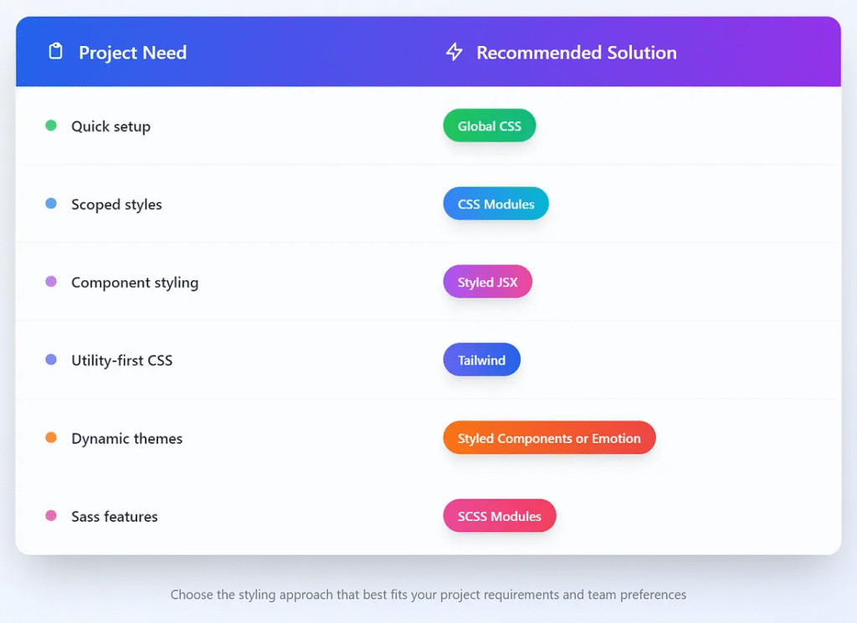Pick the Tailwind badge
The width and height of the screenshot is (857, 623).
(x=481, y=360)
